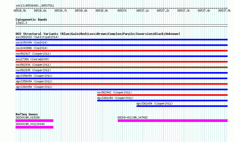Click the 98536.7k ruler tick label

pyautogui.click(x=61, y=11)
